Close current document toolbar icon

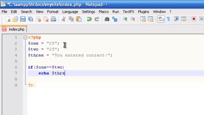pyautogui.click(x=38, y=19)
